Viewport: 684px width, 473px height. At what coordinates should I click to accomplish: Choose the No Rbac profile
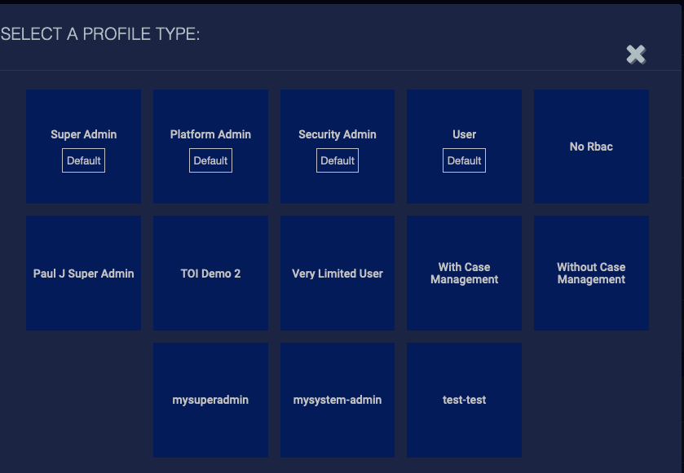click(x=591, y=147)
